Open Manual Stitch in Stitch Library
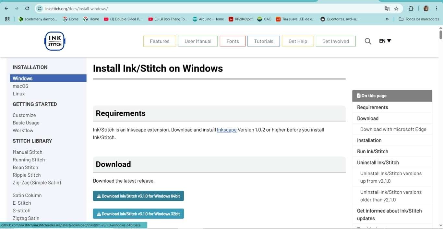The width and height of the screenshot is (443, 229). tap(28, 152)
